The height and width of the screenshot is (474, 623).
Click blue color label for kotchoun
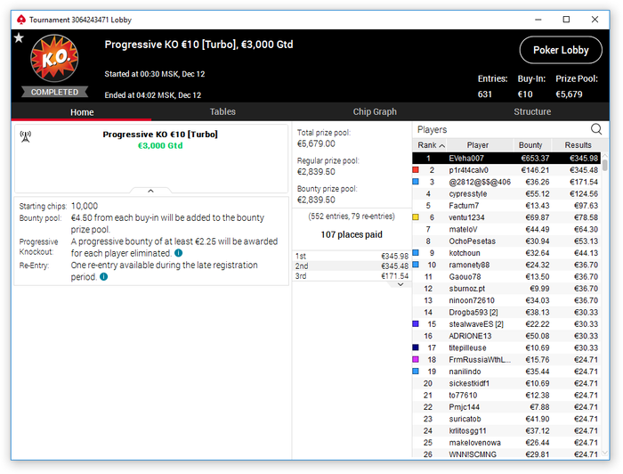(416, 252)
